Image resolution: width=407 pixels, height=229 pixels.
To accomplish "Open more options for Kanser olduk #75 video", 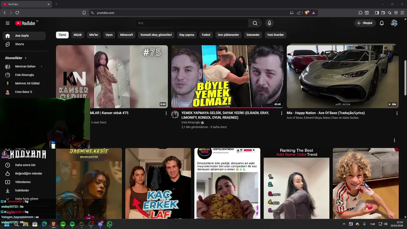I will click(x=166, y=113).
